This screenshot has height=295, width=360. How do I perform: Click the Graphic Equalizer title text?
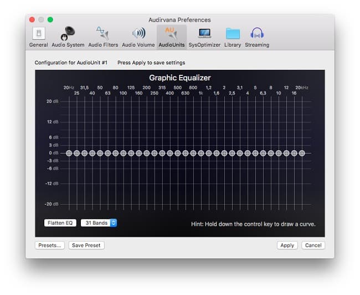[x=180, y=78]
